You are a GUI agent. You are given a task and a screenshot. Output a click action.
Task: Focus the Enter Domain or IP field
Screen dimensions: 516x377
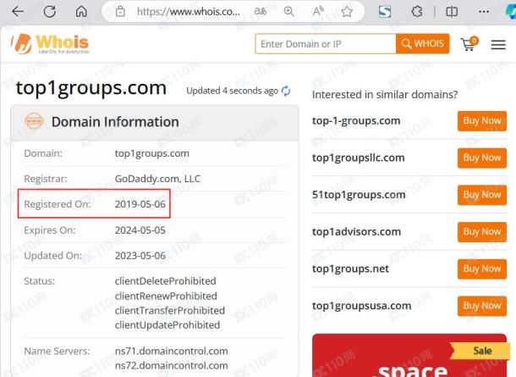click(326, 44)
